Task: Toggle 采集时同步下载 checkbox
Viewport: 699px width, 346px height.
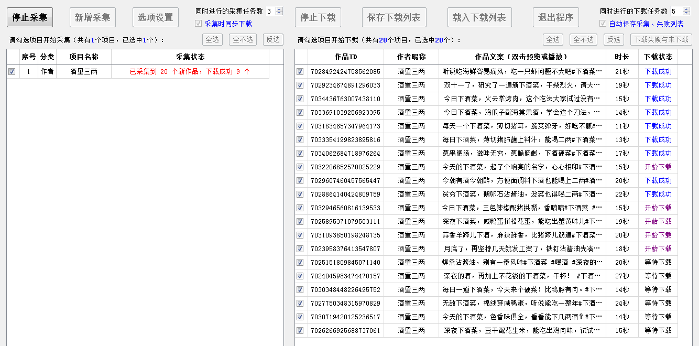Action: pyautogui.click(x=198, y=24)
